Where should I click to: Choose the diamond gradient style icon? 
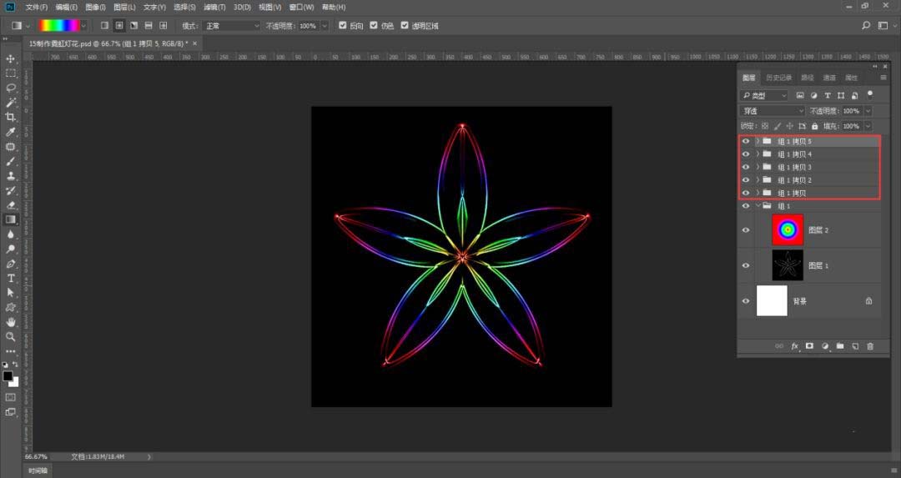[164, 26]
